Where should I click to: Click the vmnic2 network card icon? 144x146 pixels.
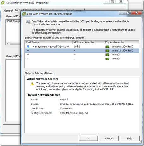pyautogui.click(x=107, y=59)
